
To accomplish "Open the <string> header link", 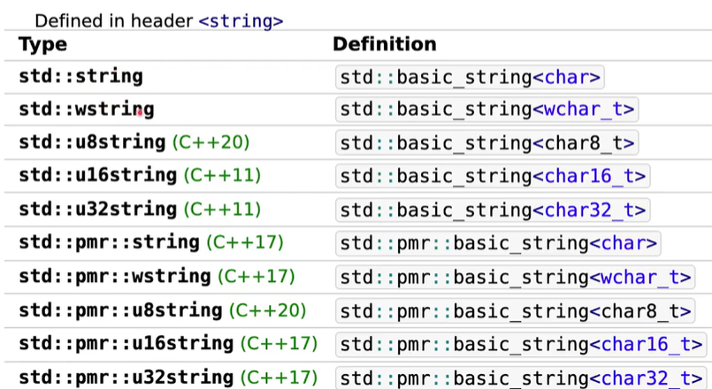I will coord(241,19).
